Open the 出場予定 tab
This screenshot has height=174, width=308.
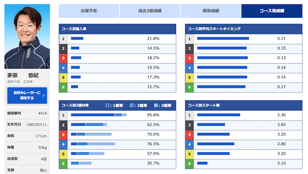pyautogui.click(x=89, y=11)
